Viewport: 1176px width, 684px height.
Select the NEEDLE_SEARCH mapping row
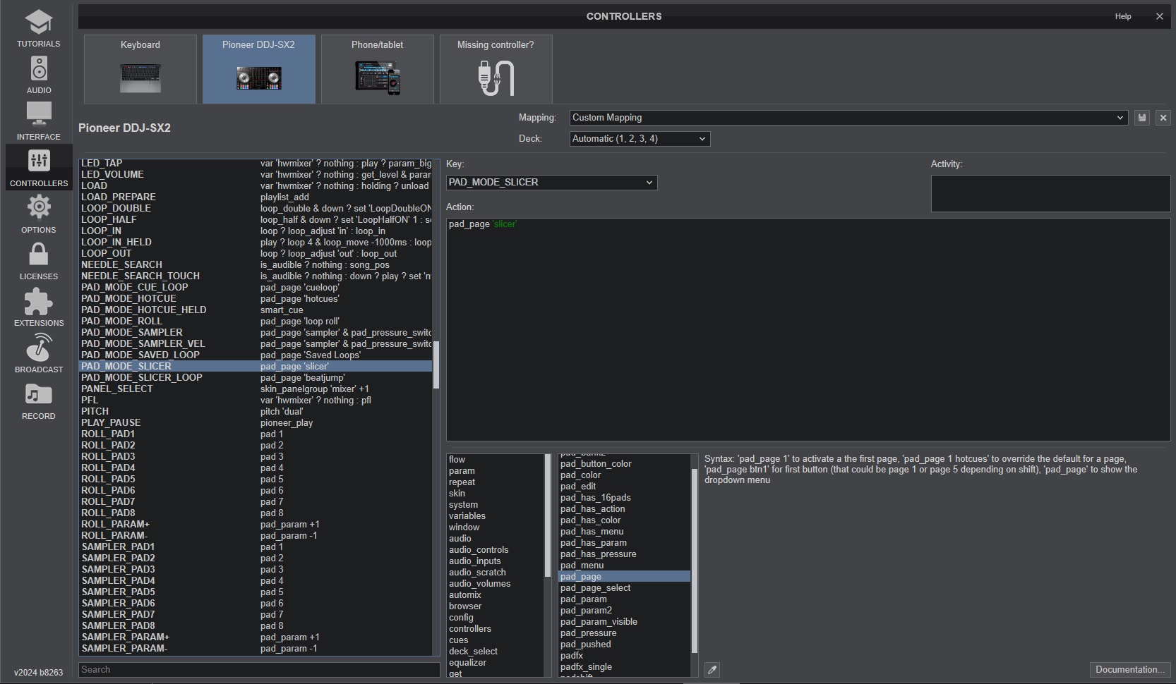pos(255,265)
